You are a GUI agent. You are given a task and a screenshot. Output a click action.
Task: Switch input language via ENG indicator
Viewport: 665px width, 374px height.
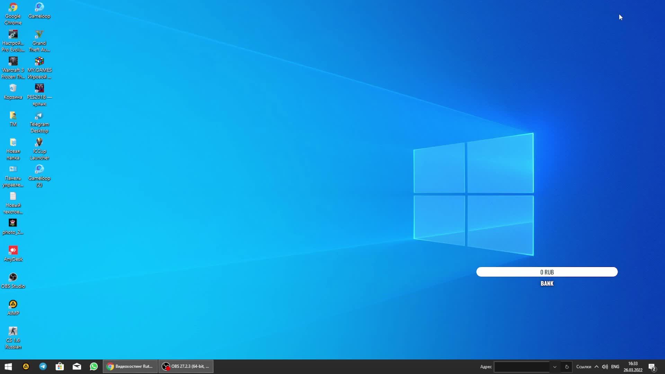coord(615,367)
